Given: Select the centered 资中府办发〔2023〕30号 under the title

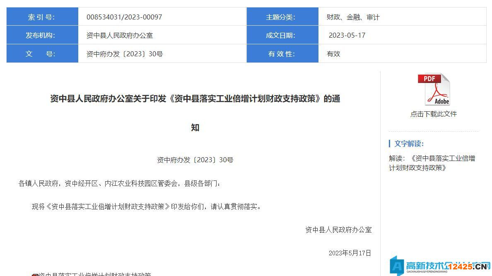Looking at the screenshot, I should [x=195, y=160].
